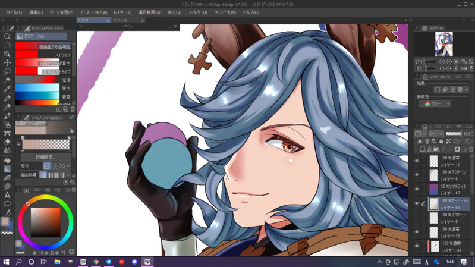Click the delete layer trash icon
Screen dimensions: 475x267
tap(471, 149)
